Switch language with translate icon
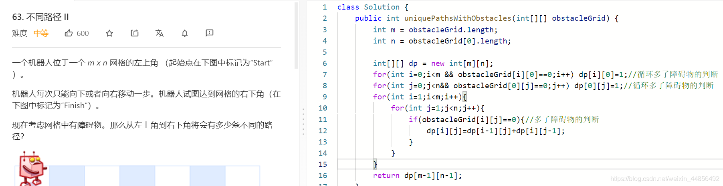Screen dimensions: 723x186 tap(160, 33)
